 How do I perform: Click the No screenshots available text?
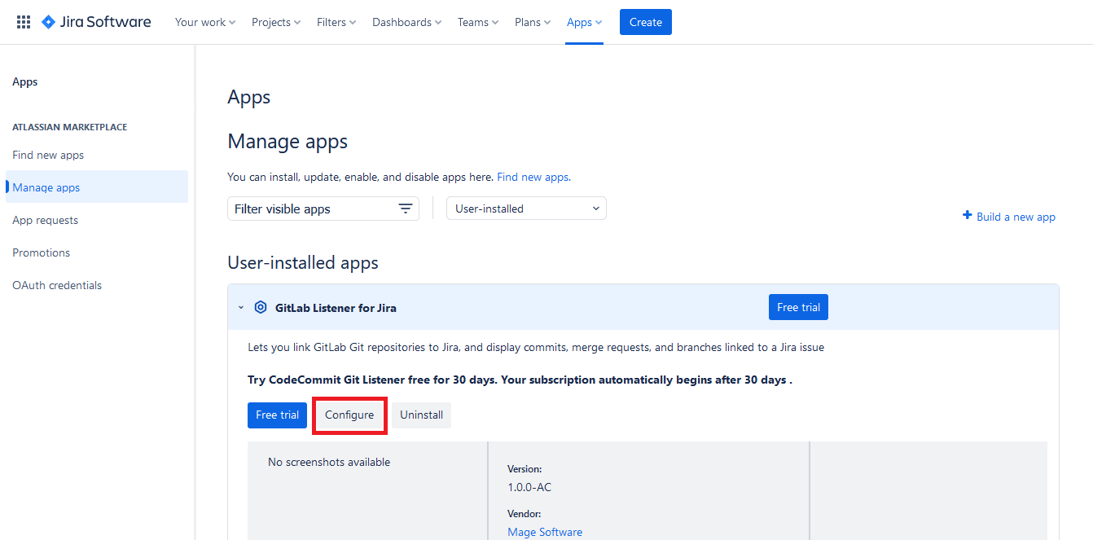[x=329, y=462]
